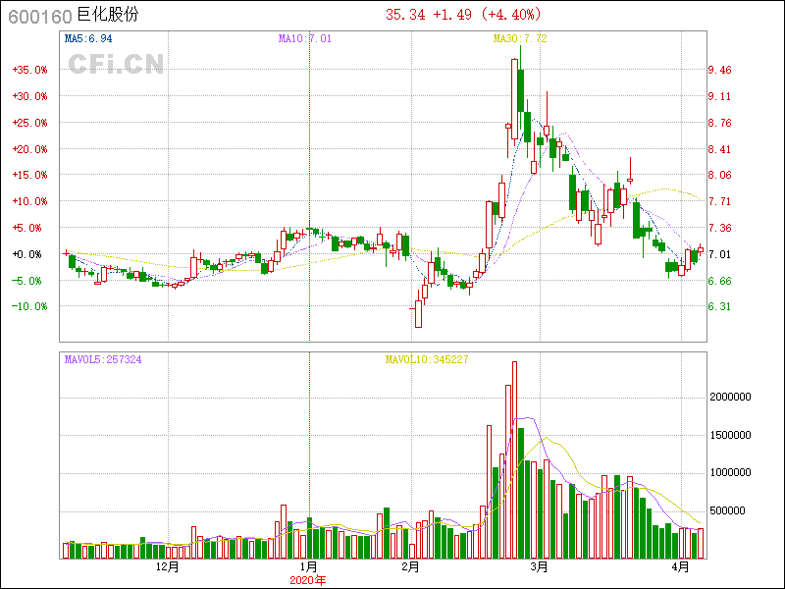
Task: Click the -10.0% percent axis label
Action: [29, 306]
